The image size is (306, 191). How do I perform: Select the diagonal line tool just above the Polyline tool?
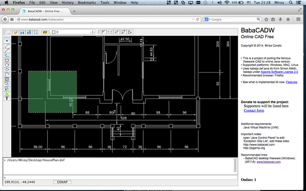[7, 51]
